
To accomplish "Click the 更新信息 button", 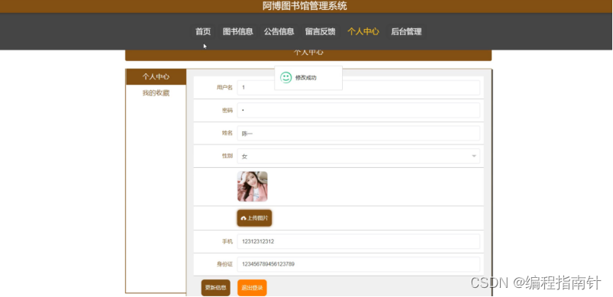I will coord(216,288).
